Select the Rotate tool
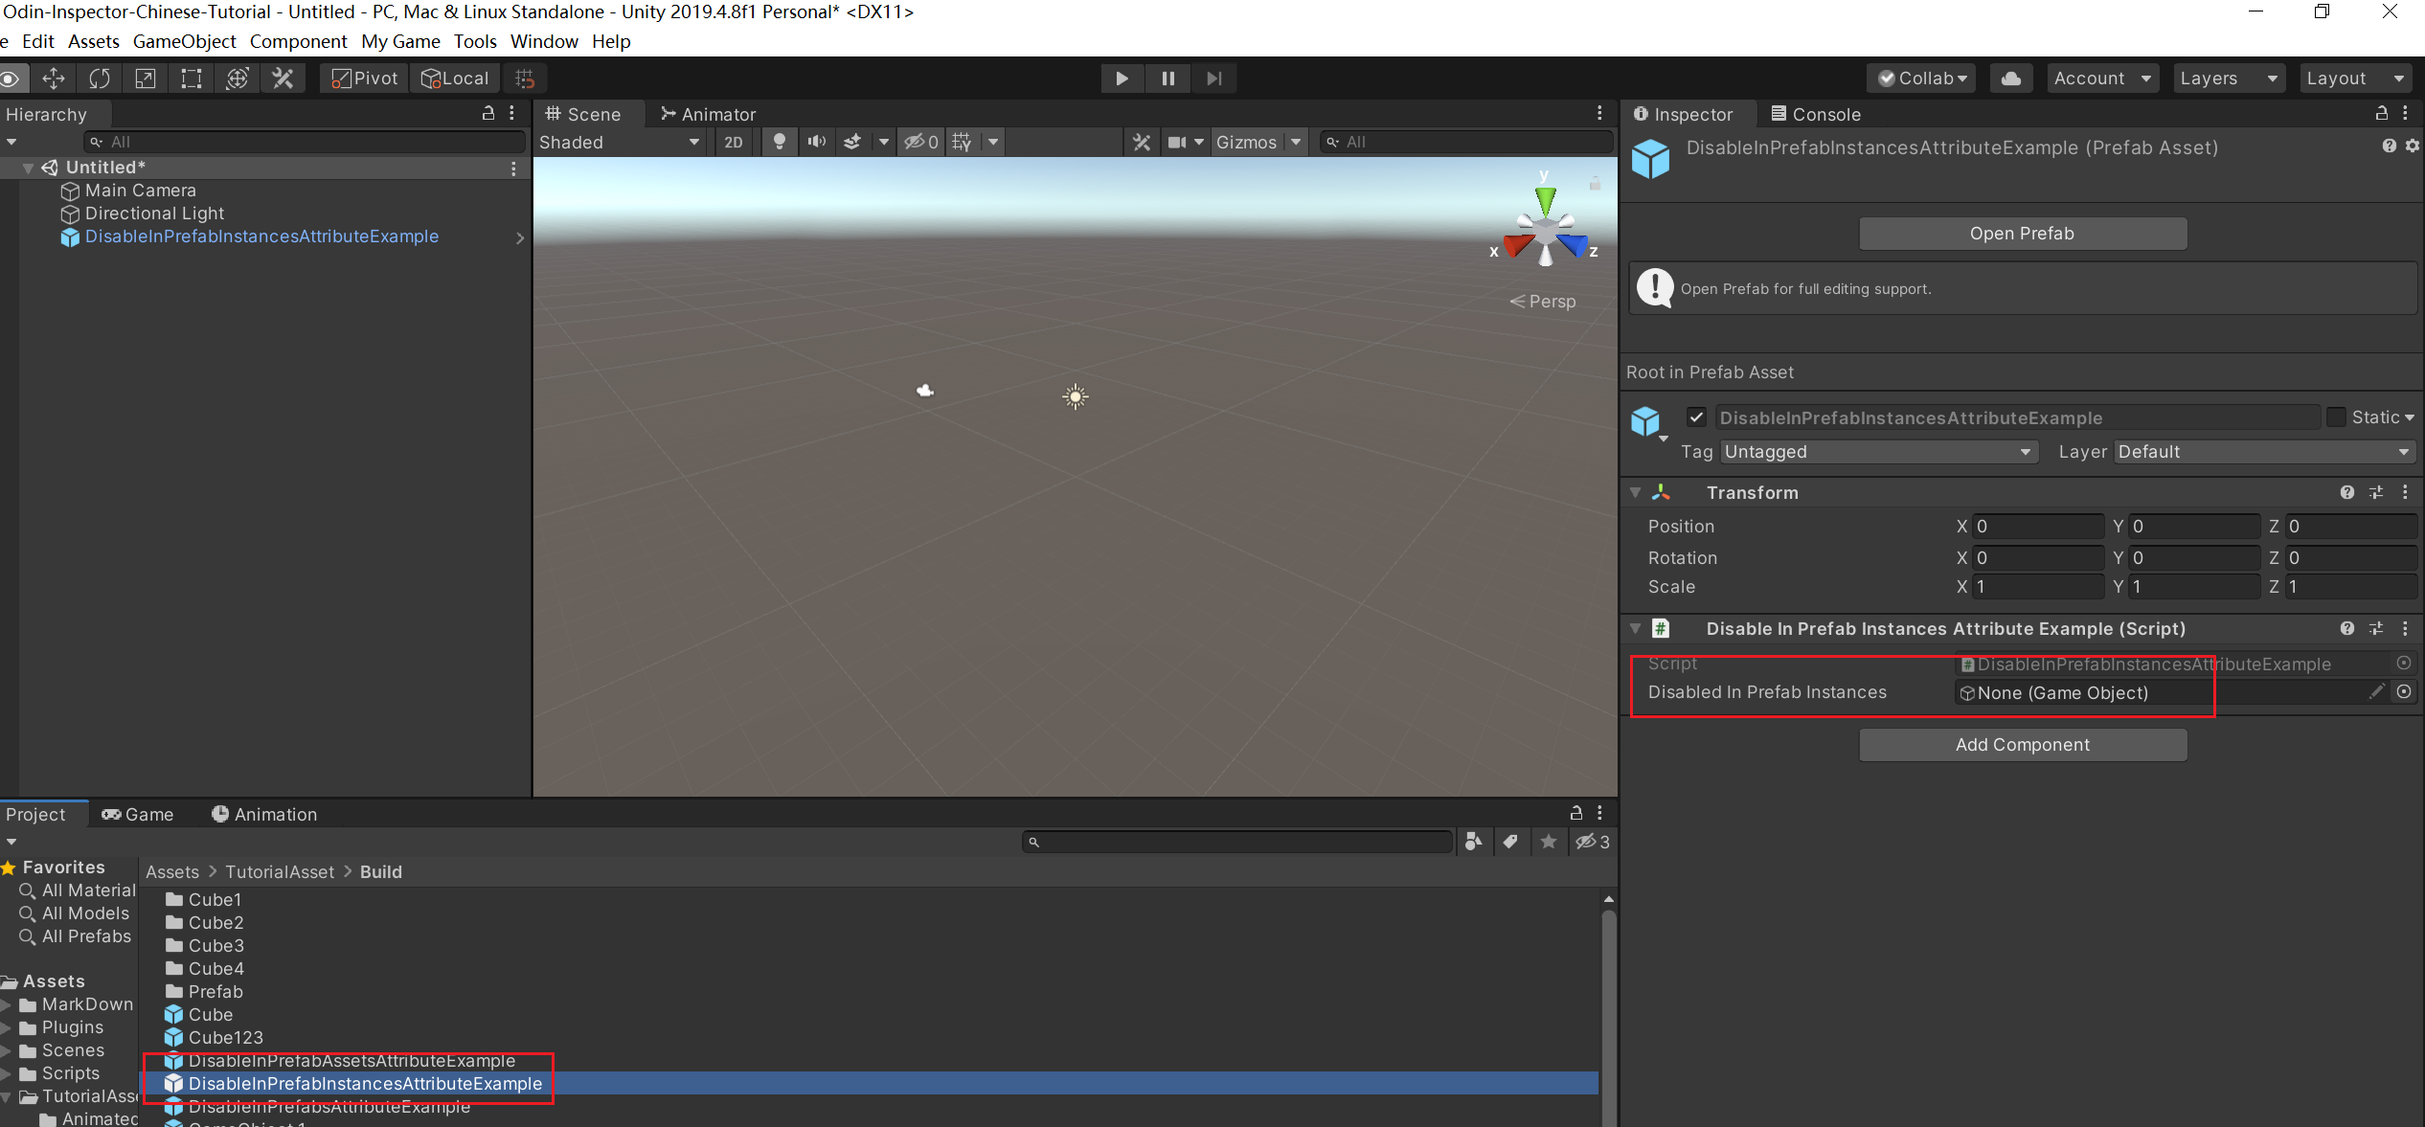This screenshot has width=2425, height=1127. [100, 79]
